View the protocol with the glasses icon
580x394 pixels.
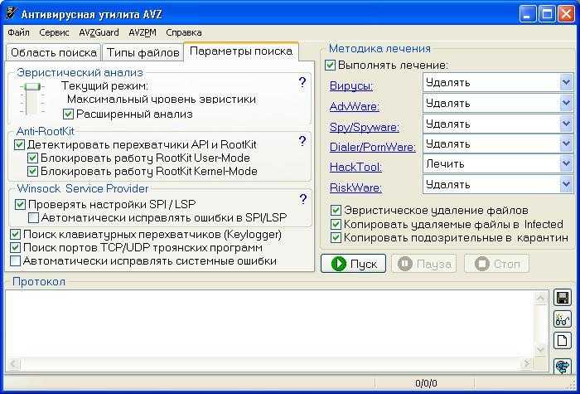pos(563,319)
